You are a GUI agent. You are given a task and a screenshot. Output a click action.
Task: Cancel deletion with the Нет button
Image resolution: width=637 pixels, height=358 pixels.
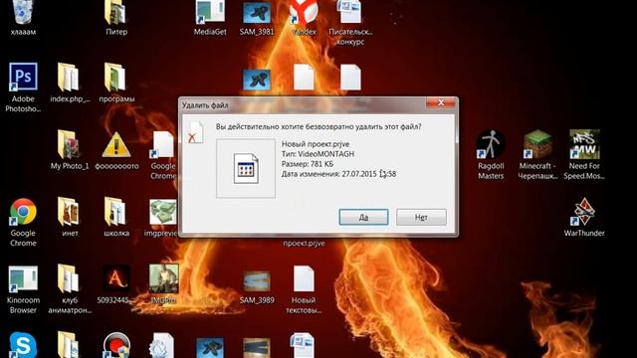point(421,217)
